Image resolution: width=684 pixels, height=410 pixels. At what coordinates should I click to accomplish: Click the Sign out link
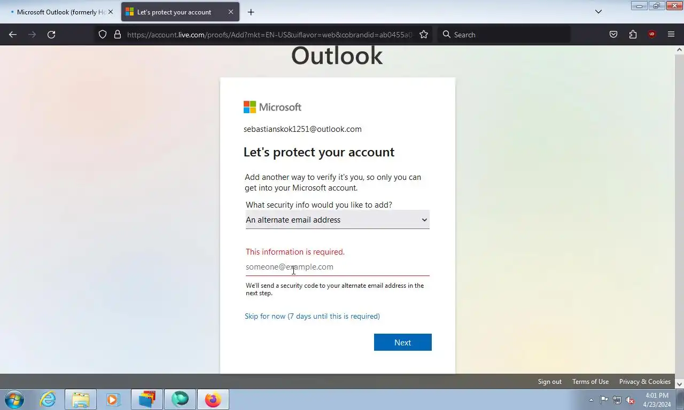pyautogui.click(x=549, y=381)
